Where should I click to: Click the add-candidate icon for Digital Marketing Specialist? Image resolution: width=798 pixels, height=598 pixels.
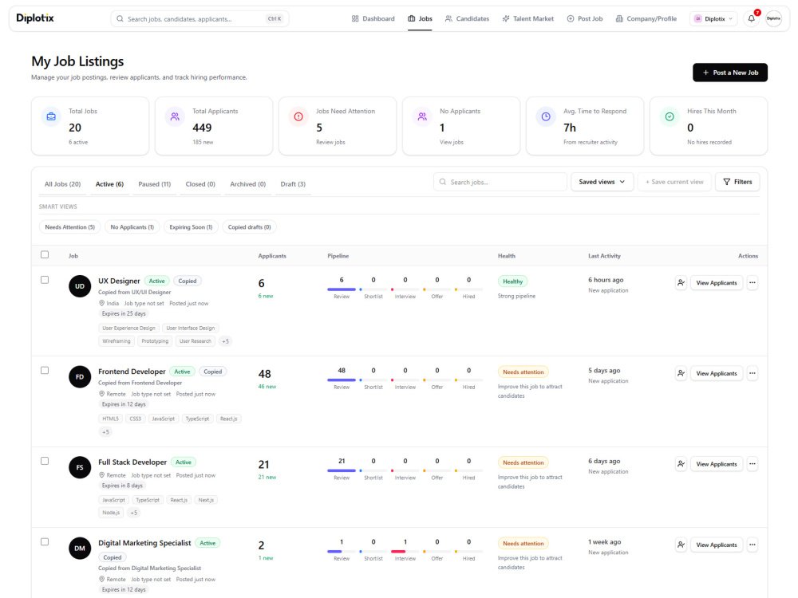[681, 545]
